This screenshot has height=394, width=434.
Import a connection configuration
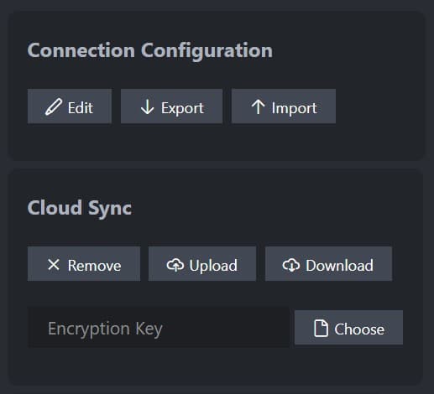pos(284,106)
